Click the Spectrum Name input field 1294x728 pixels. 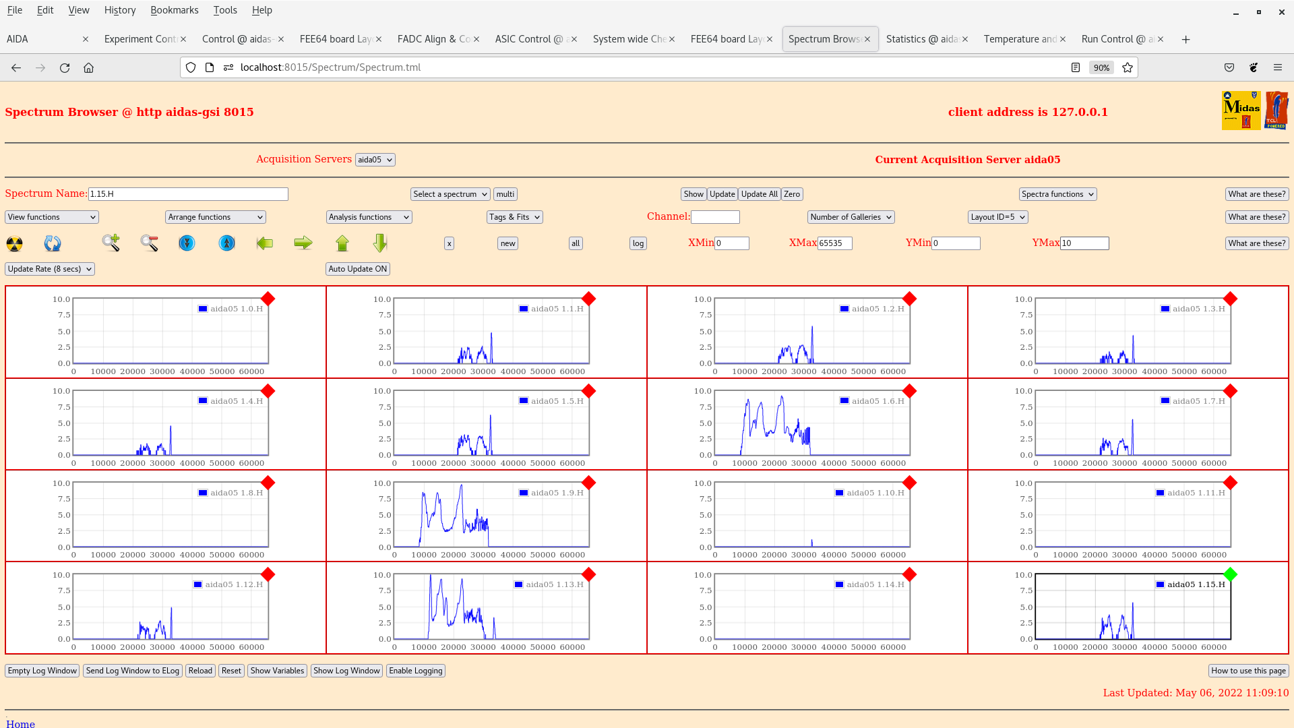(188, 194)
